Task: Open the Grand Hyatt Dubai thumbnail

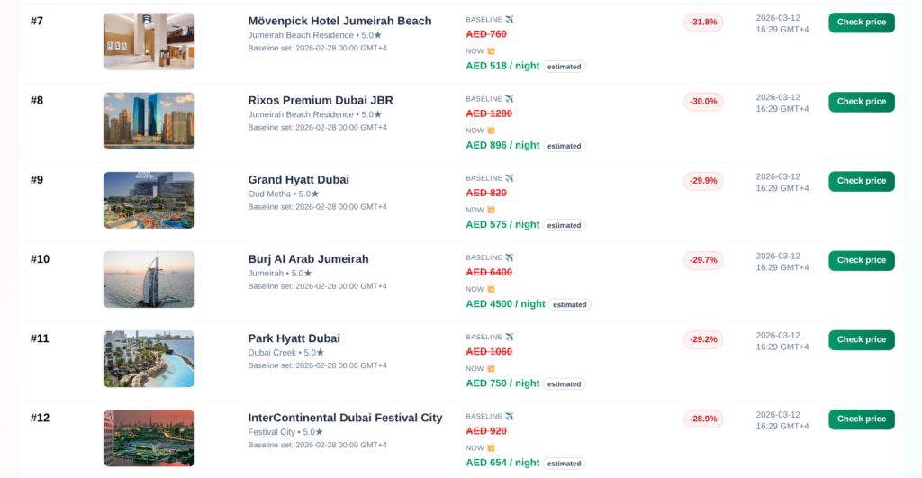Action: tap(149, 200)
